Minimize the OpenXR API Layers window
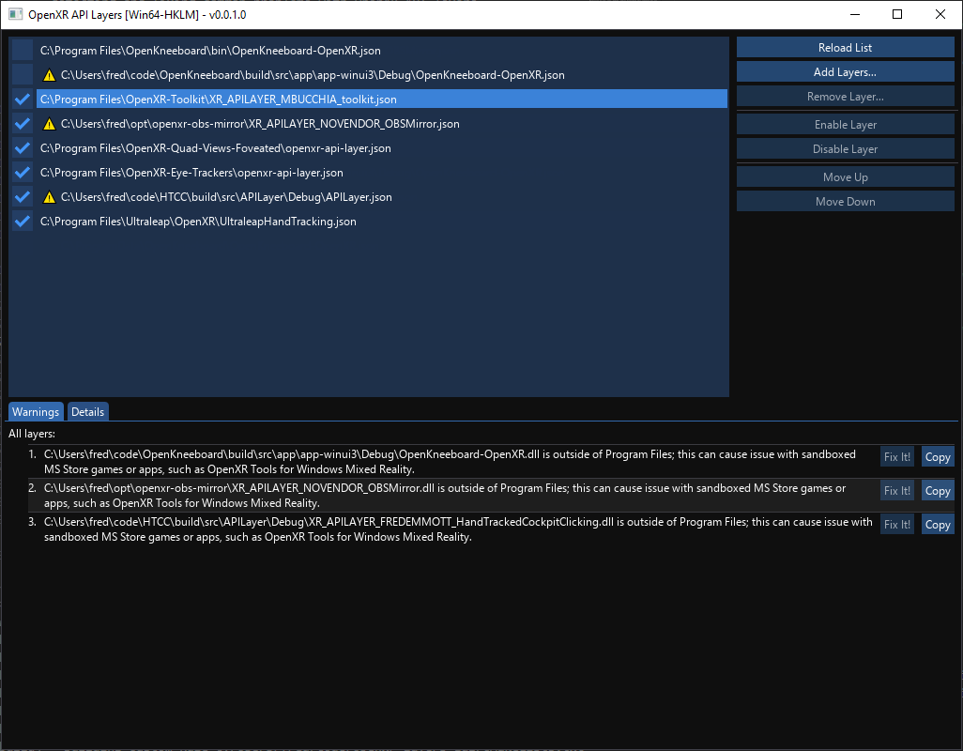963x751 pixels. point(854,14)
